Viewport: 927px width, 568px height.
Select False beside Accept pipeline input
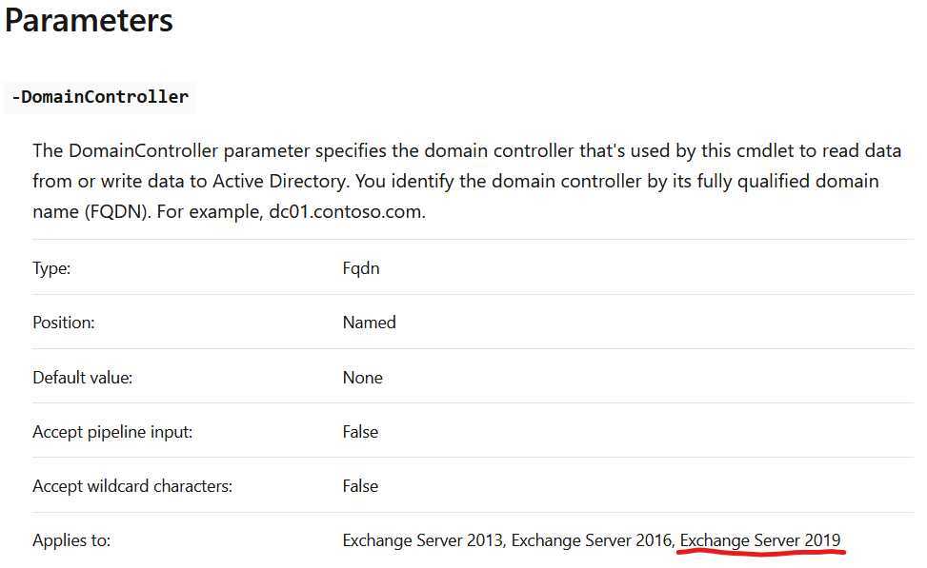(x=360, y=432)
